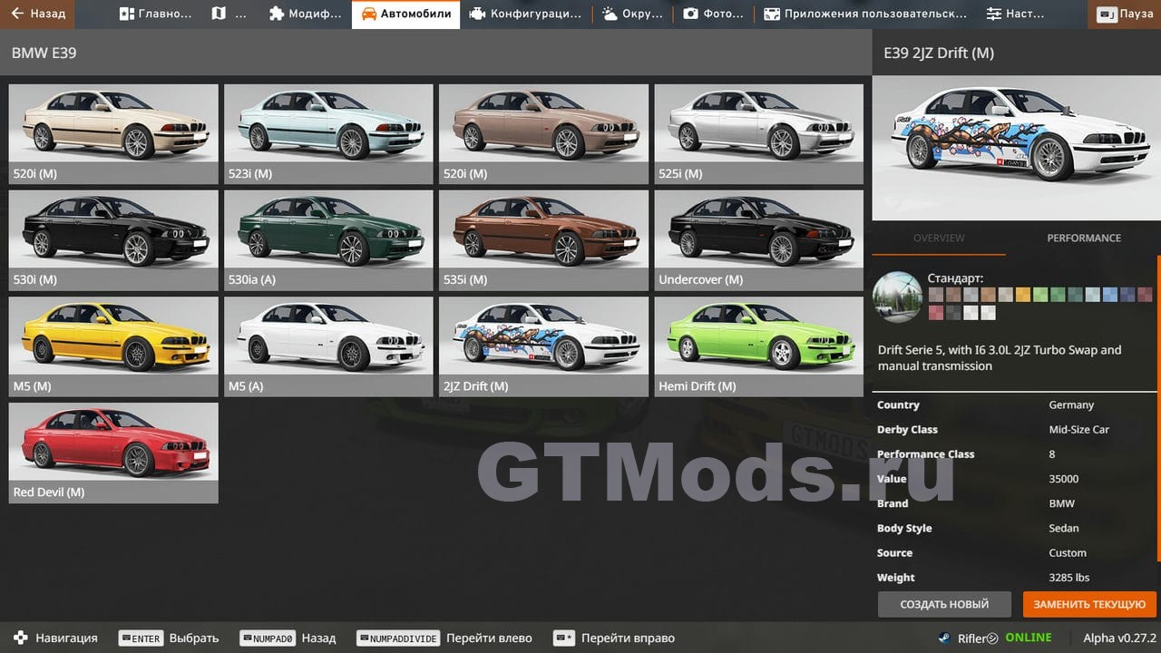Screen dimensions: 1161x653
Task: Select the green 'Hemi Drift (M)' car
Action: pos(758,346)
